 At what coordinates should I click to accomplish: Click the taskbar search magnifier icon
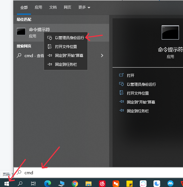20,184
